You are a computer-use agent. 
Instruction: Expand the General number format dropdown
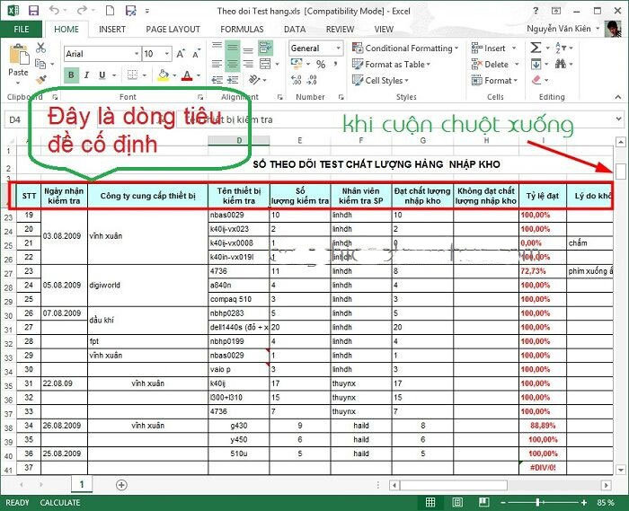[338, 48]
